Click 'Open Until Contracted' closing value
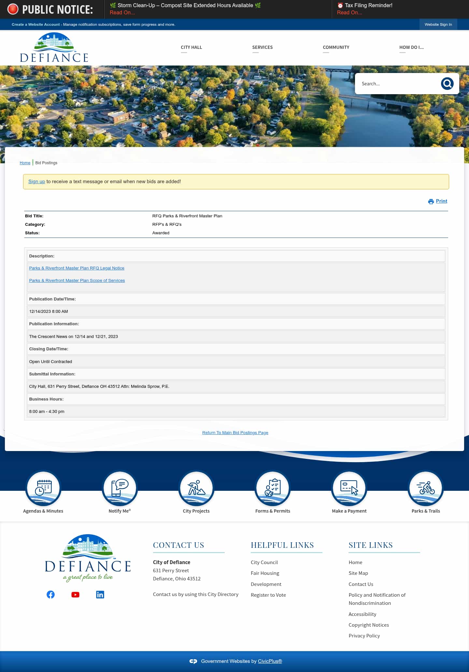The height and width of the screenshot is (672, 469). [x=50, y=362]
